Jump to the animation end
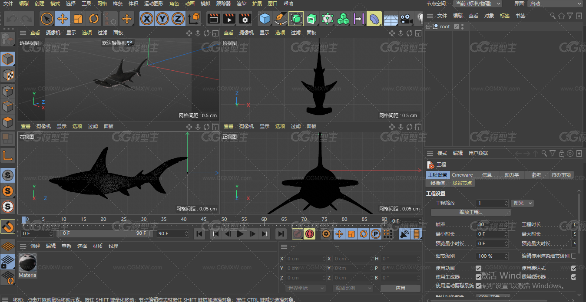This screenshot has height=302, width=586. pyautogui.click(x=281, y=234)
